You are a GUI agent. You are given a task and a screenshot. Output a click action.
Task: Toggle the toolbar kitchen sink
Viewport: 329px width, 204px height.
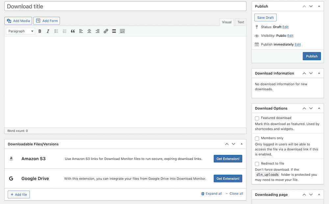coord(122,31)
